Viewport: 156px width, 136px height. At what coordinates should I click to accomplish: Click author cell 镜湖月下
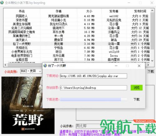59,28
